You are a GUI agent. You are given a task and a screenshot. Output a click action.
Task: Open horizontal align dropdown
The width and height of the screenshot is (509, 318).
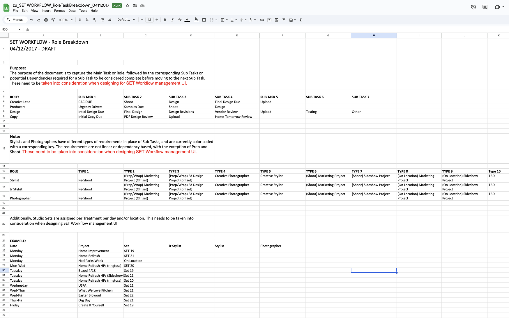click(224, 20)
